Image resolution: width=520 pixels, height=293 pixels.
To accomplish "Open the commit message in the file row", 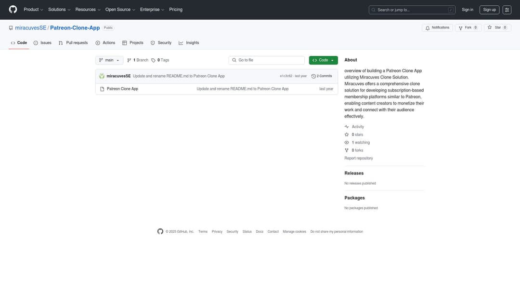I will 242,89.
